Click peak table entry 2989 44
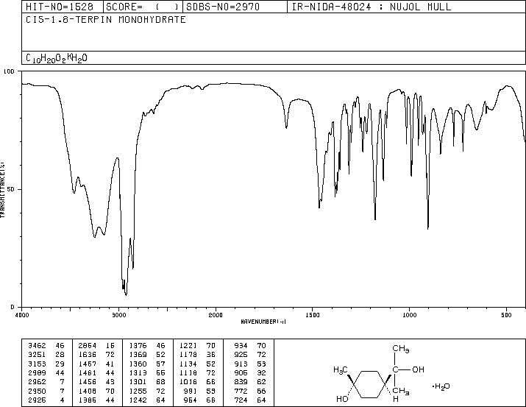 coord(46,372)
